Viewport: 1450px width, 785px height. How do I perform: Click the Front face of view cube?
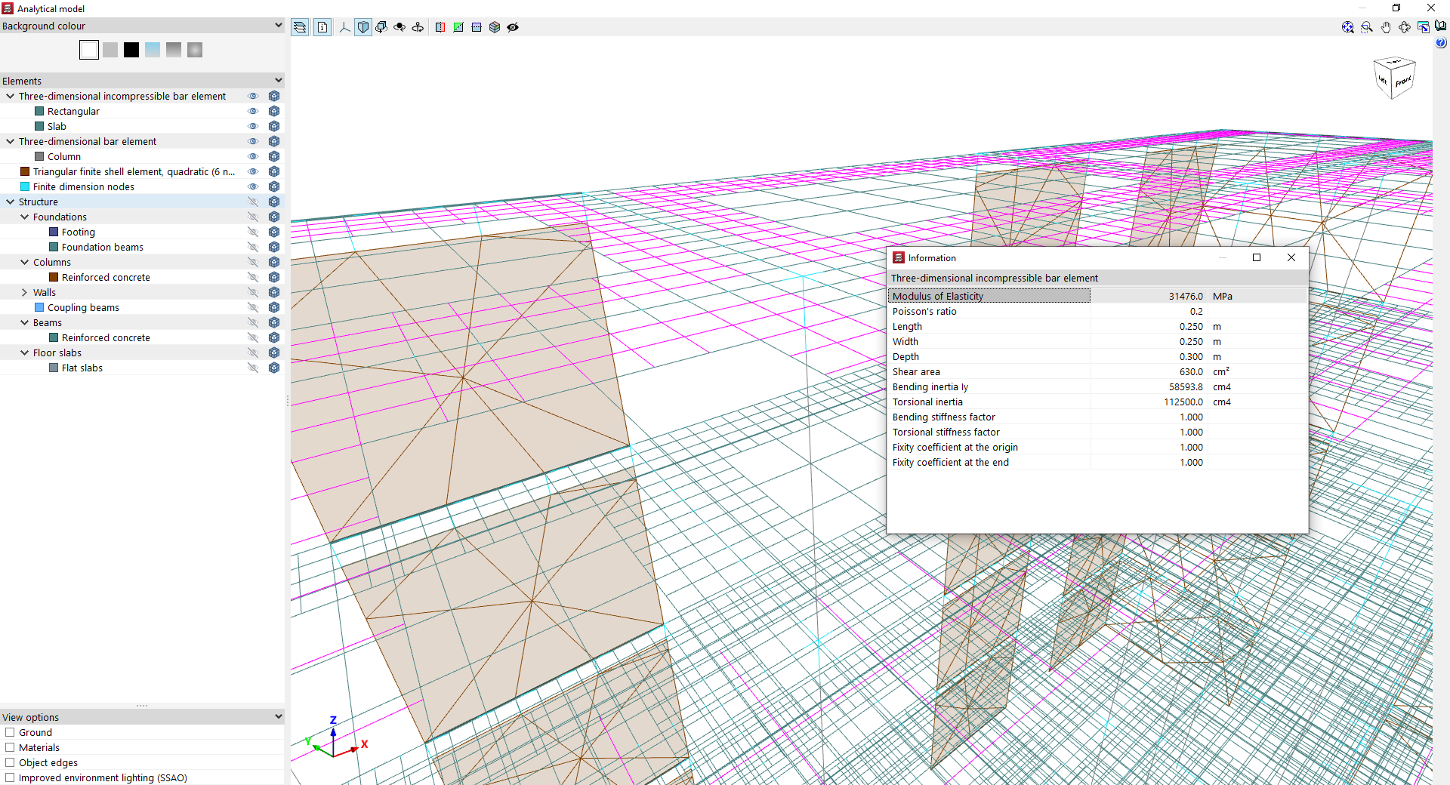pyautogui.click(x=1403, y=82)
